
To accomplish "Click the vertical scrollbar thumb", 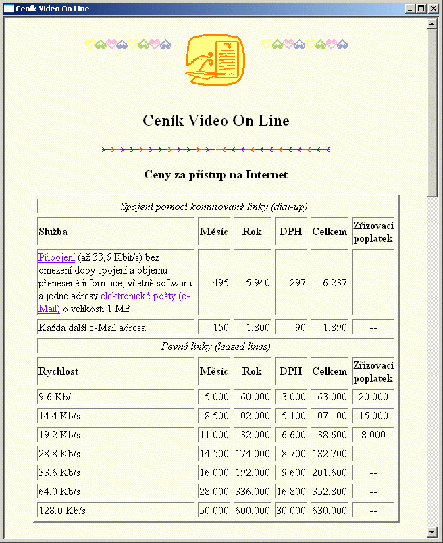I will tap(432, 113).
